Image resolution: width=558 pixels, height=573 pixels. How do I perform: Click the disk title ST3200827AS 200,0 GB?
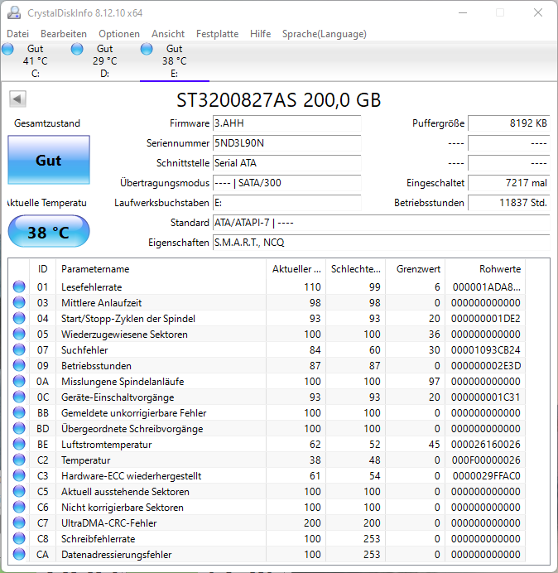pos(279,100)
